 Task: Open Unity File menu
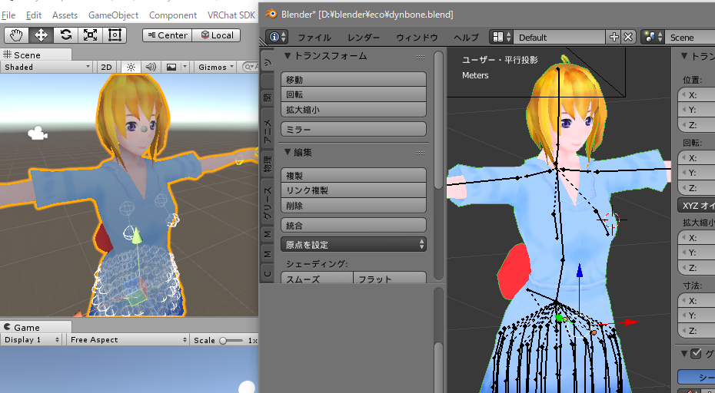(8, 15)
